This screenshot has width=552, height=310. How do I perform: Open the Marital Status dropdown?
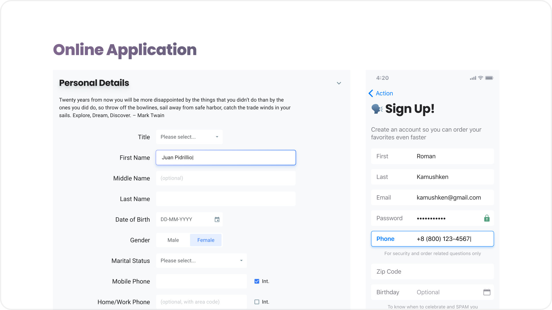pos(201,261)
